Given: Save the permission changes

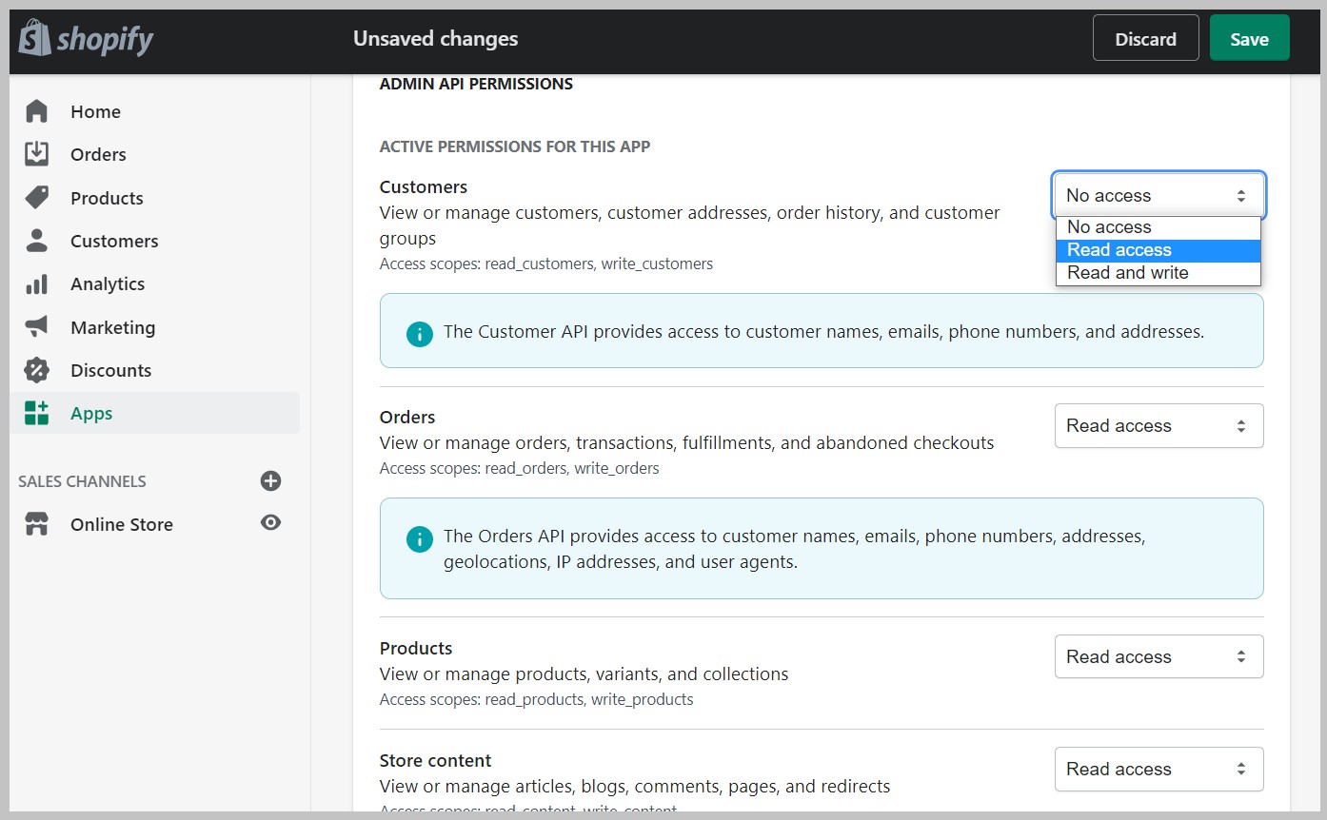Looking at the screenshot, I should pyautogui.click(x=1249, y=38).
